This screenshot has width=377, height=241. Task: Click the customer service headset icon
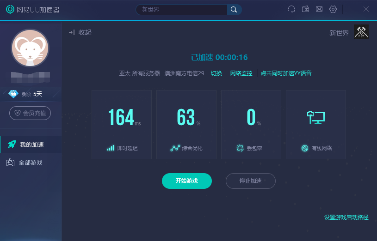pyautogui.click(x=291, y=9)
